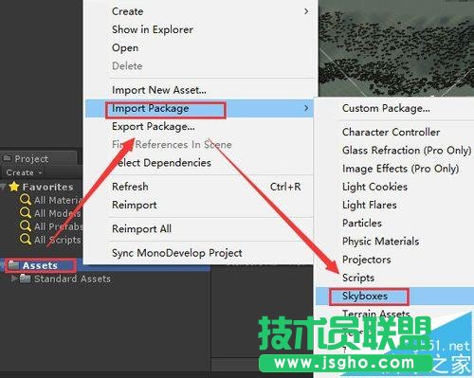Import the Light Cookies package

(x=395, y=187)
